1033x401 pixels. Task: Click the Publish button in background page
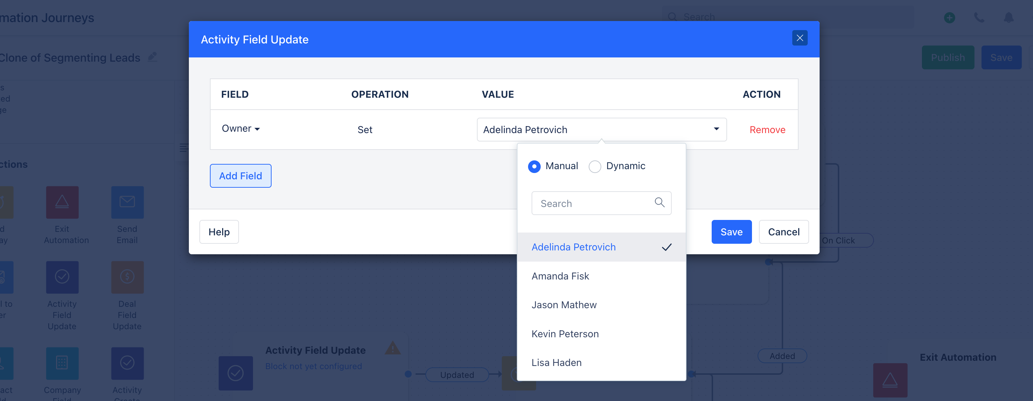[x=948, y=57]
